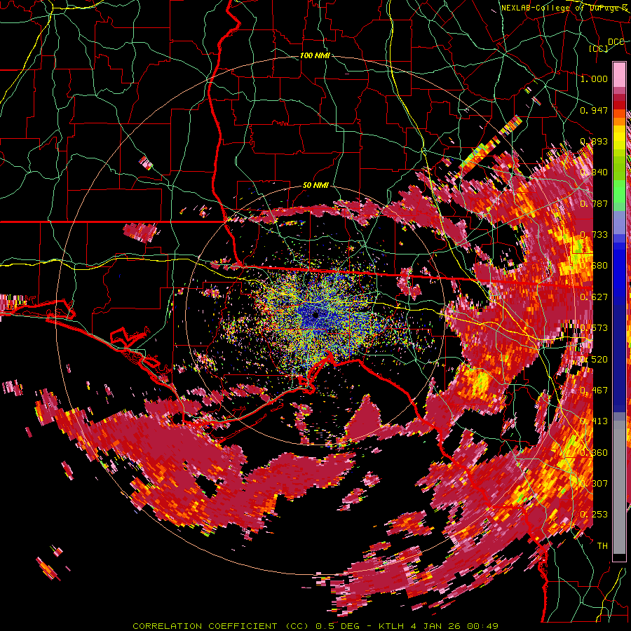Select the 0.680 scale value
The image size is (631, 631).
click(594, 266)
